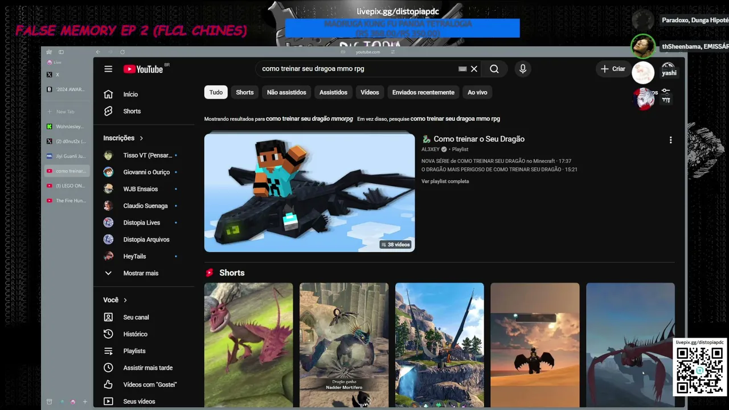729x410 pixels.
Task: Expand the Inscrições section chevron
Action: (141, 138)
